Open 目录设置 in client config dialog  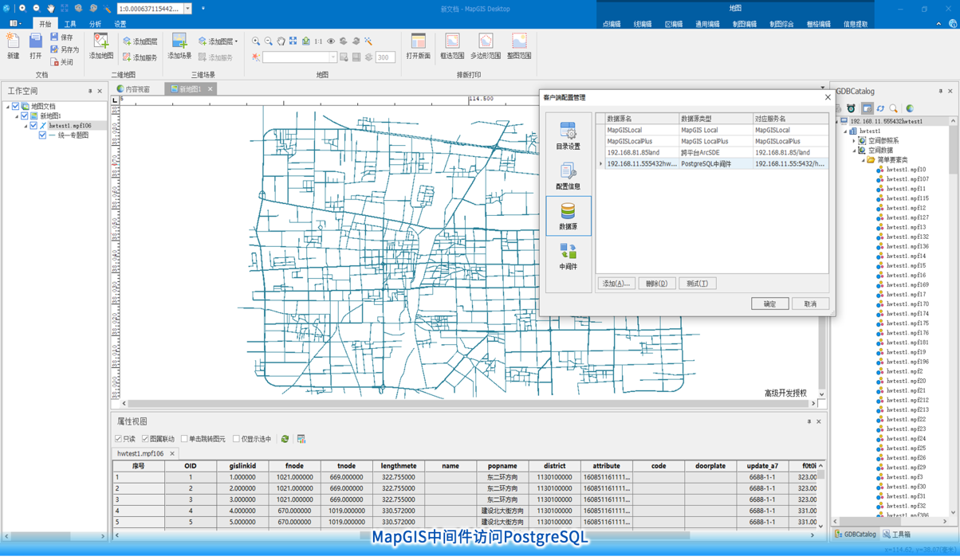[568, 135]
